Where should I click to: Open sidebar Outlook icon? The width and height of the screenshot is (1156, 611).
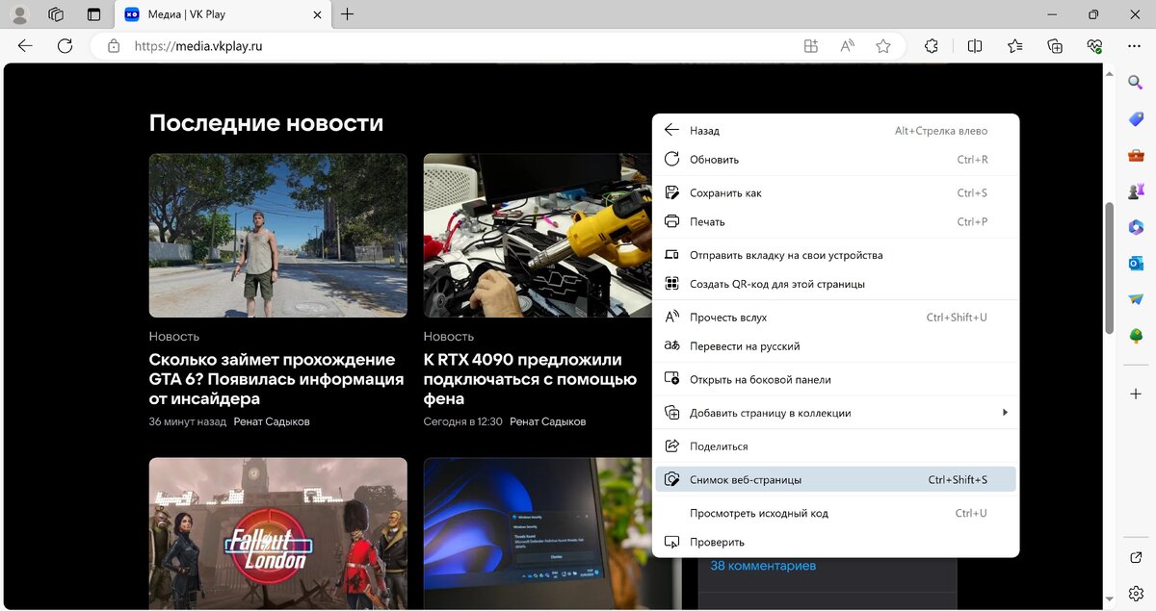(x=1136, y=263)
